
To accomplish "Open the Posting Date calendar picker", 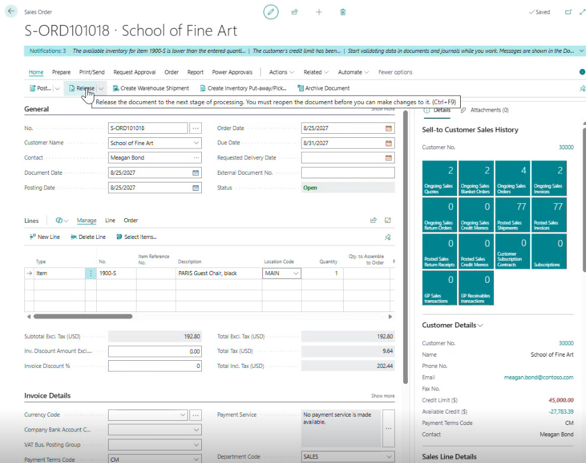I will pos(195,188).
